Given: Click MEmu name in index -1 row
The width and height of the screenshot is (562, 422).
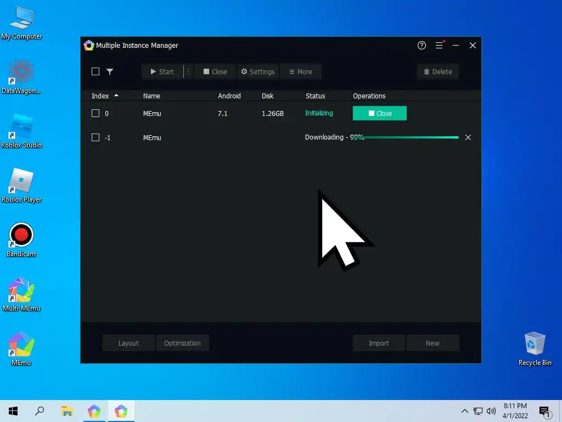Looking at the screenshot, I should coord(152,137).
